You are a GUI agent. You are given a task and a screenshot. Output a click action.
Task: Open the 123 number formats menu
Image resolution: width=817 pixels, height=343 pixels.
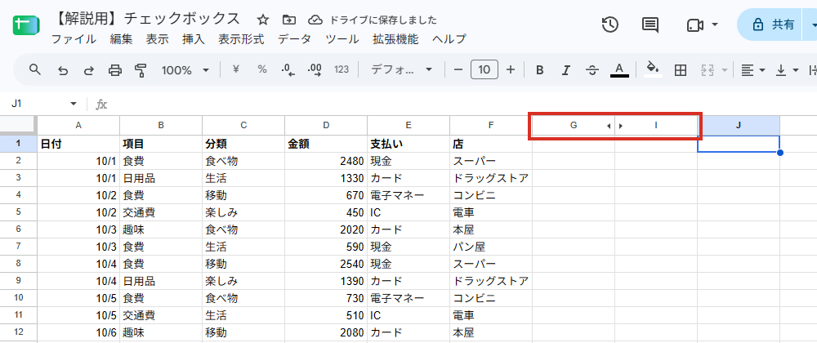[x=342, y=69]
